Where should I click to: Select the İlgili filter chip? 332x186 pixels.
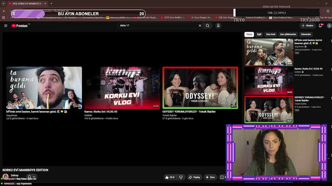point(259,34)
